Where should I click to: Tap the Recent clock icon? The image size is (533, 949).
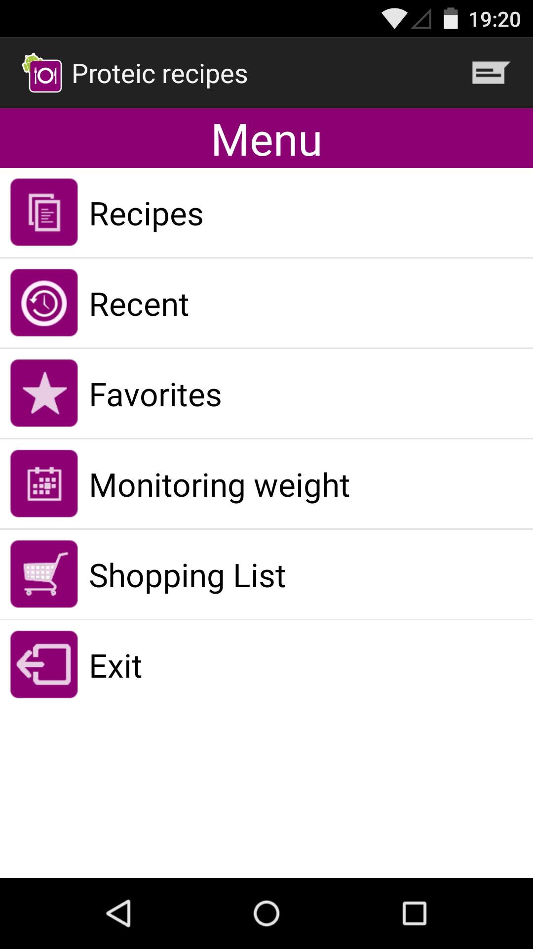[x=44, y=302]
